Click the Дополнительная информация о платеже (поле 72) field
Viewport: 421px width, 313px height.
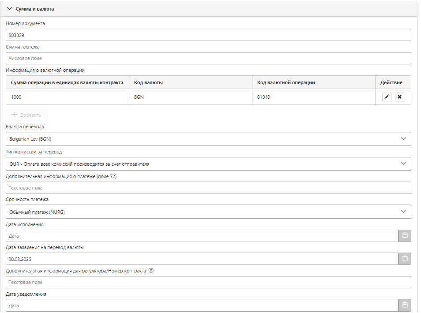pos(208,188)
